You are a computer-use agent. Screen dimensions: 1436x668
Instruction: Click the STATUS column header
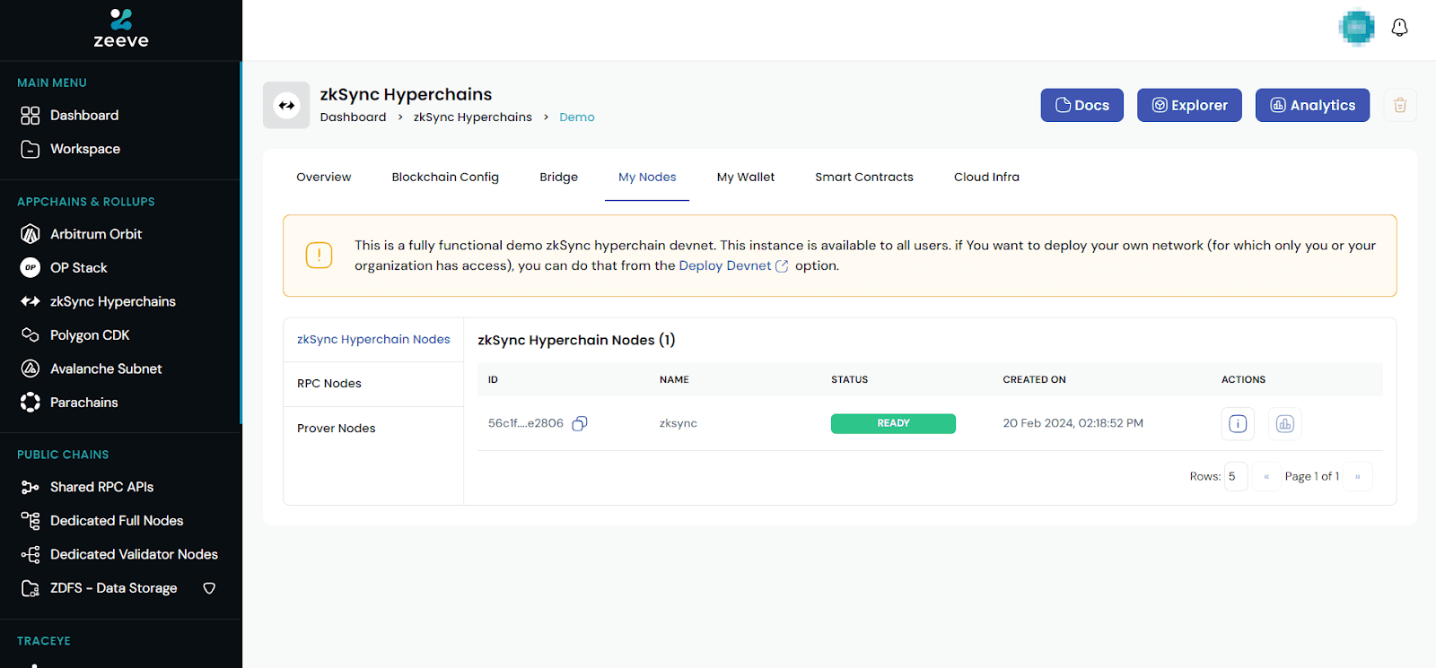coord(849,380)
